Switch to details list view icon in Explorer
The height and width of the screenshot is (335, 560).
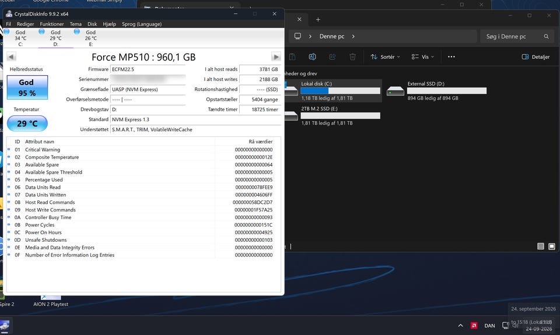(541, 246)
